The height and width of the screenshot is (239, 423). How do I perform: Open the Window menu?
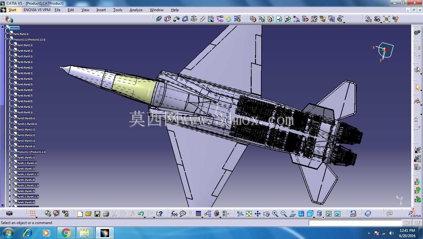pyautogui.click(x=157, y=10)
